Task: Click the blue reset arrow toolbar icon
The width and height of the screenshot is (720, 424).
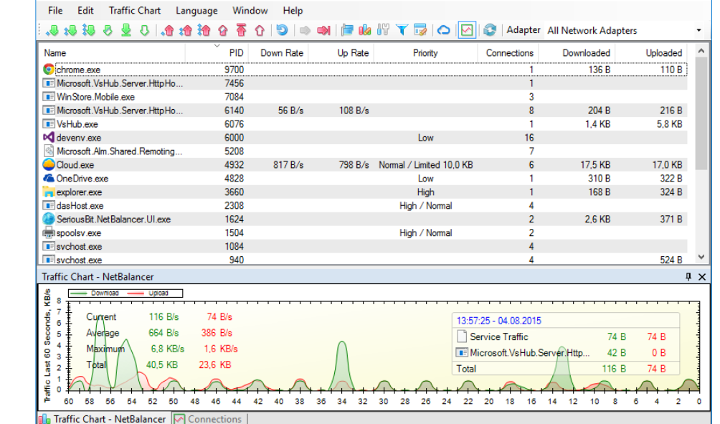Action: [282, 30]
